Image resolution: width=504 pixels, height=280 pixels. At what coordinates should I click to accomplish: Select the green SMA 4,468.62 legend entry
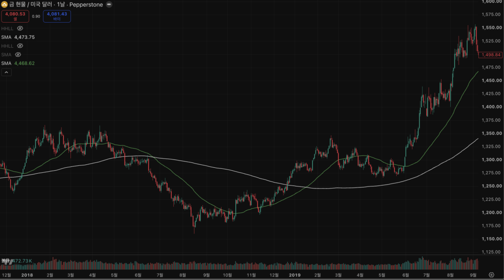18,63
